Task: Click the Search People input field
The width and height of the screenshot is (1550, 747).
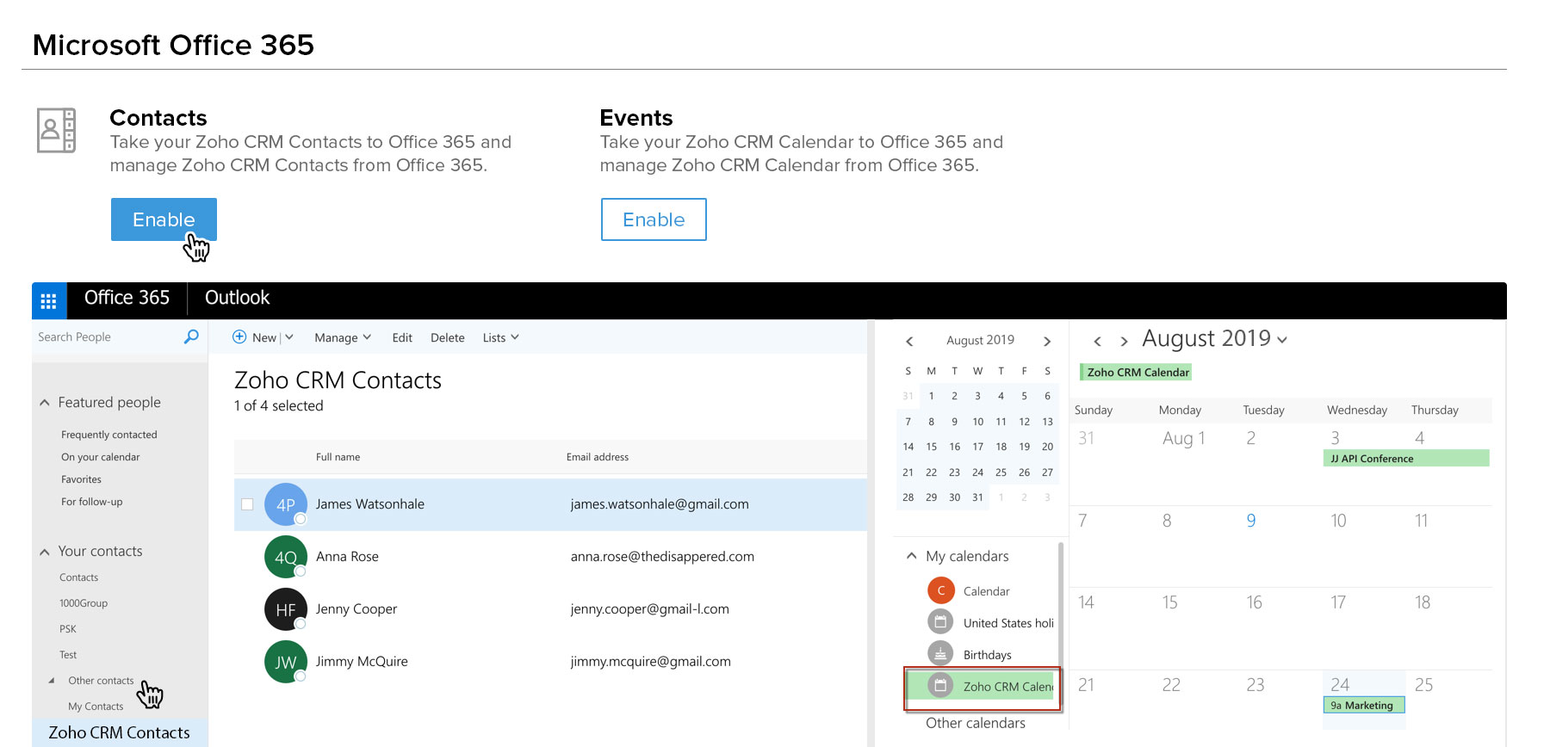Action: [x=108, y=337]
